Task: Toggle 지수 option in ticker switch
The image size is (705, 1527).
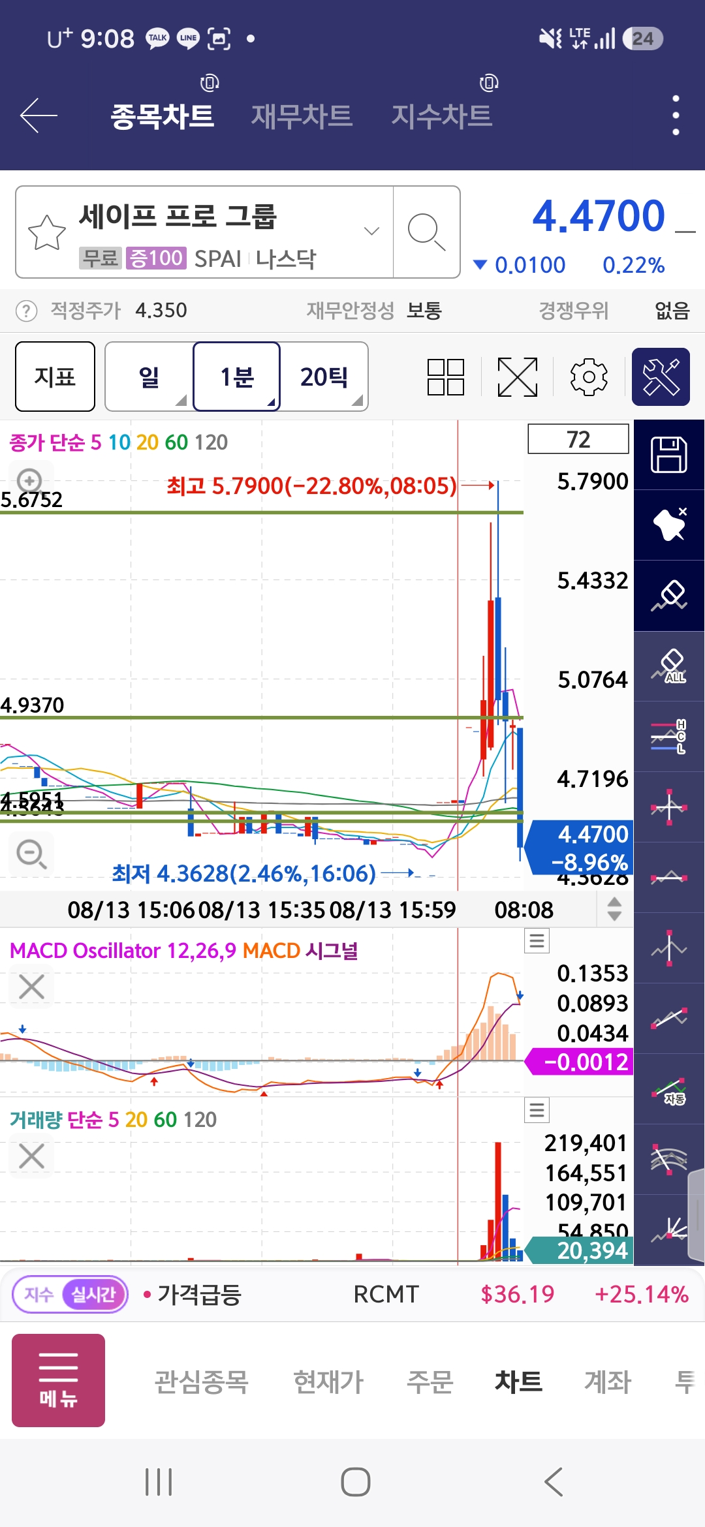Action: pyautogui.click(x=39, y=1294)
